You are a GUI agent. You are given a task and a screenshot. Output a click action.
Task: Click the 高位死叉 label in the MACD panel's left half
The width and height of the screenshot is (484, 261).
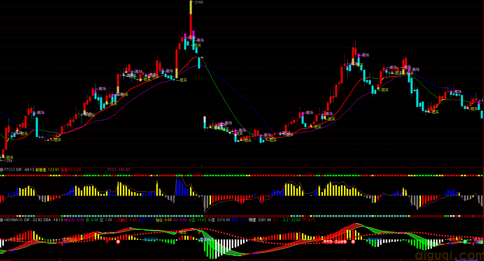coord(150,240)
